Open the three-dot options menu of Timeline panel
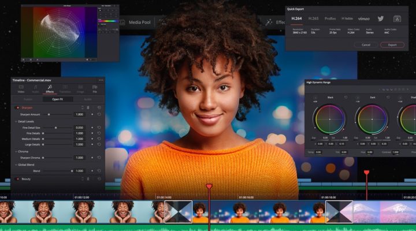 [101, 80]
